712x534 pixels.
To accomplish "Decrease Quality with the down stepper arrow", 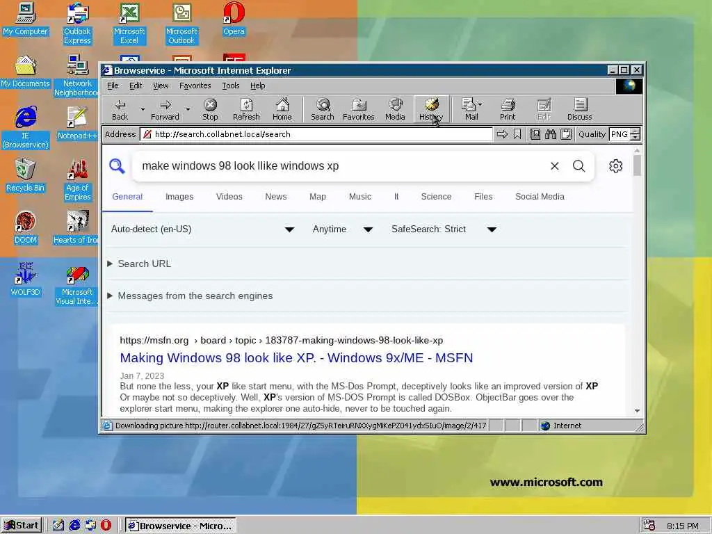I will [x=636, y=137].
